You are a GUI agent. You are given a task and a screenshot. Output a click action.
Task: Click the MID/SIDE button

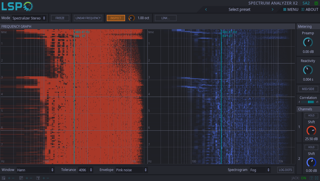[308, 89]
